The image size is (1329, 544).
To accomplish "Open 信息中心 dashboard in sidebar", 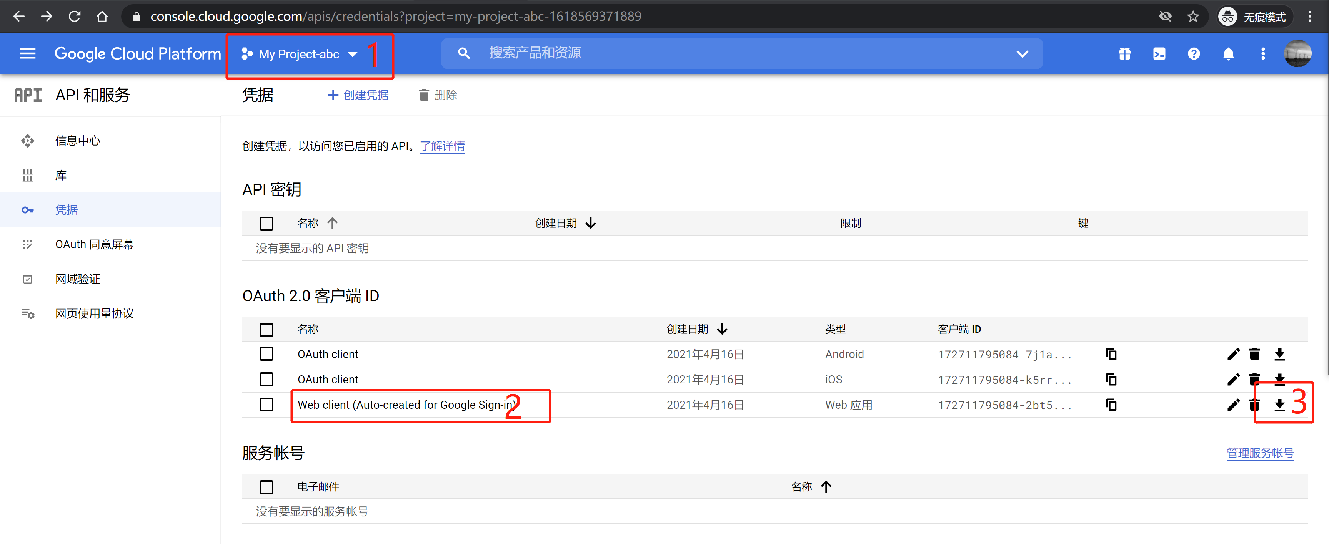I will [110, 141].
